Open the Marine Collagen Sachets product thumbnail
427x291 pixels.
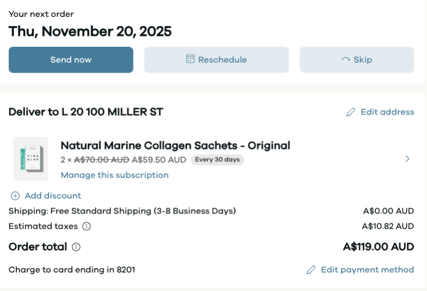[x=30, y=159]
